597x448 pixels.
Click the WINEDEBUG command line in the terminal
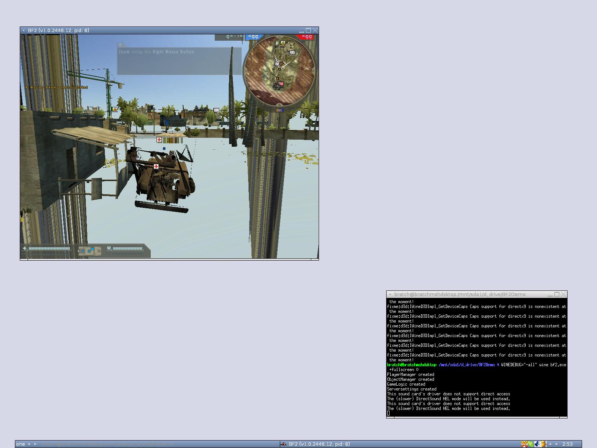point(476,367)
